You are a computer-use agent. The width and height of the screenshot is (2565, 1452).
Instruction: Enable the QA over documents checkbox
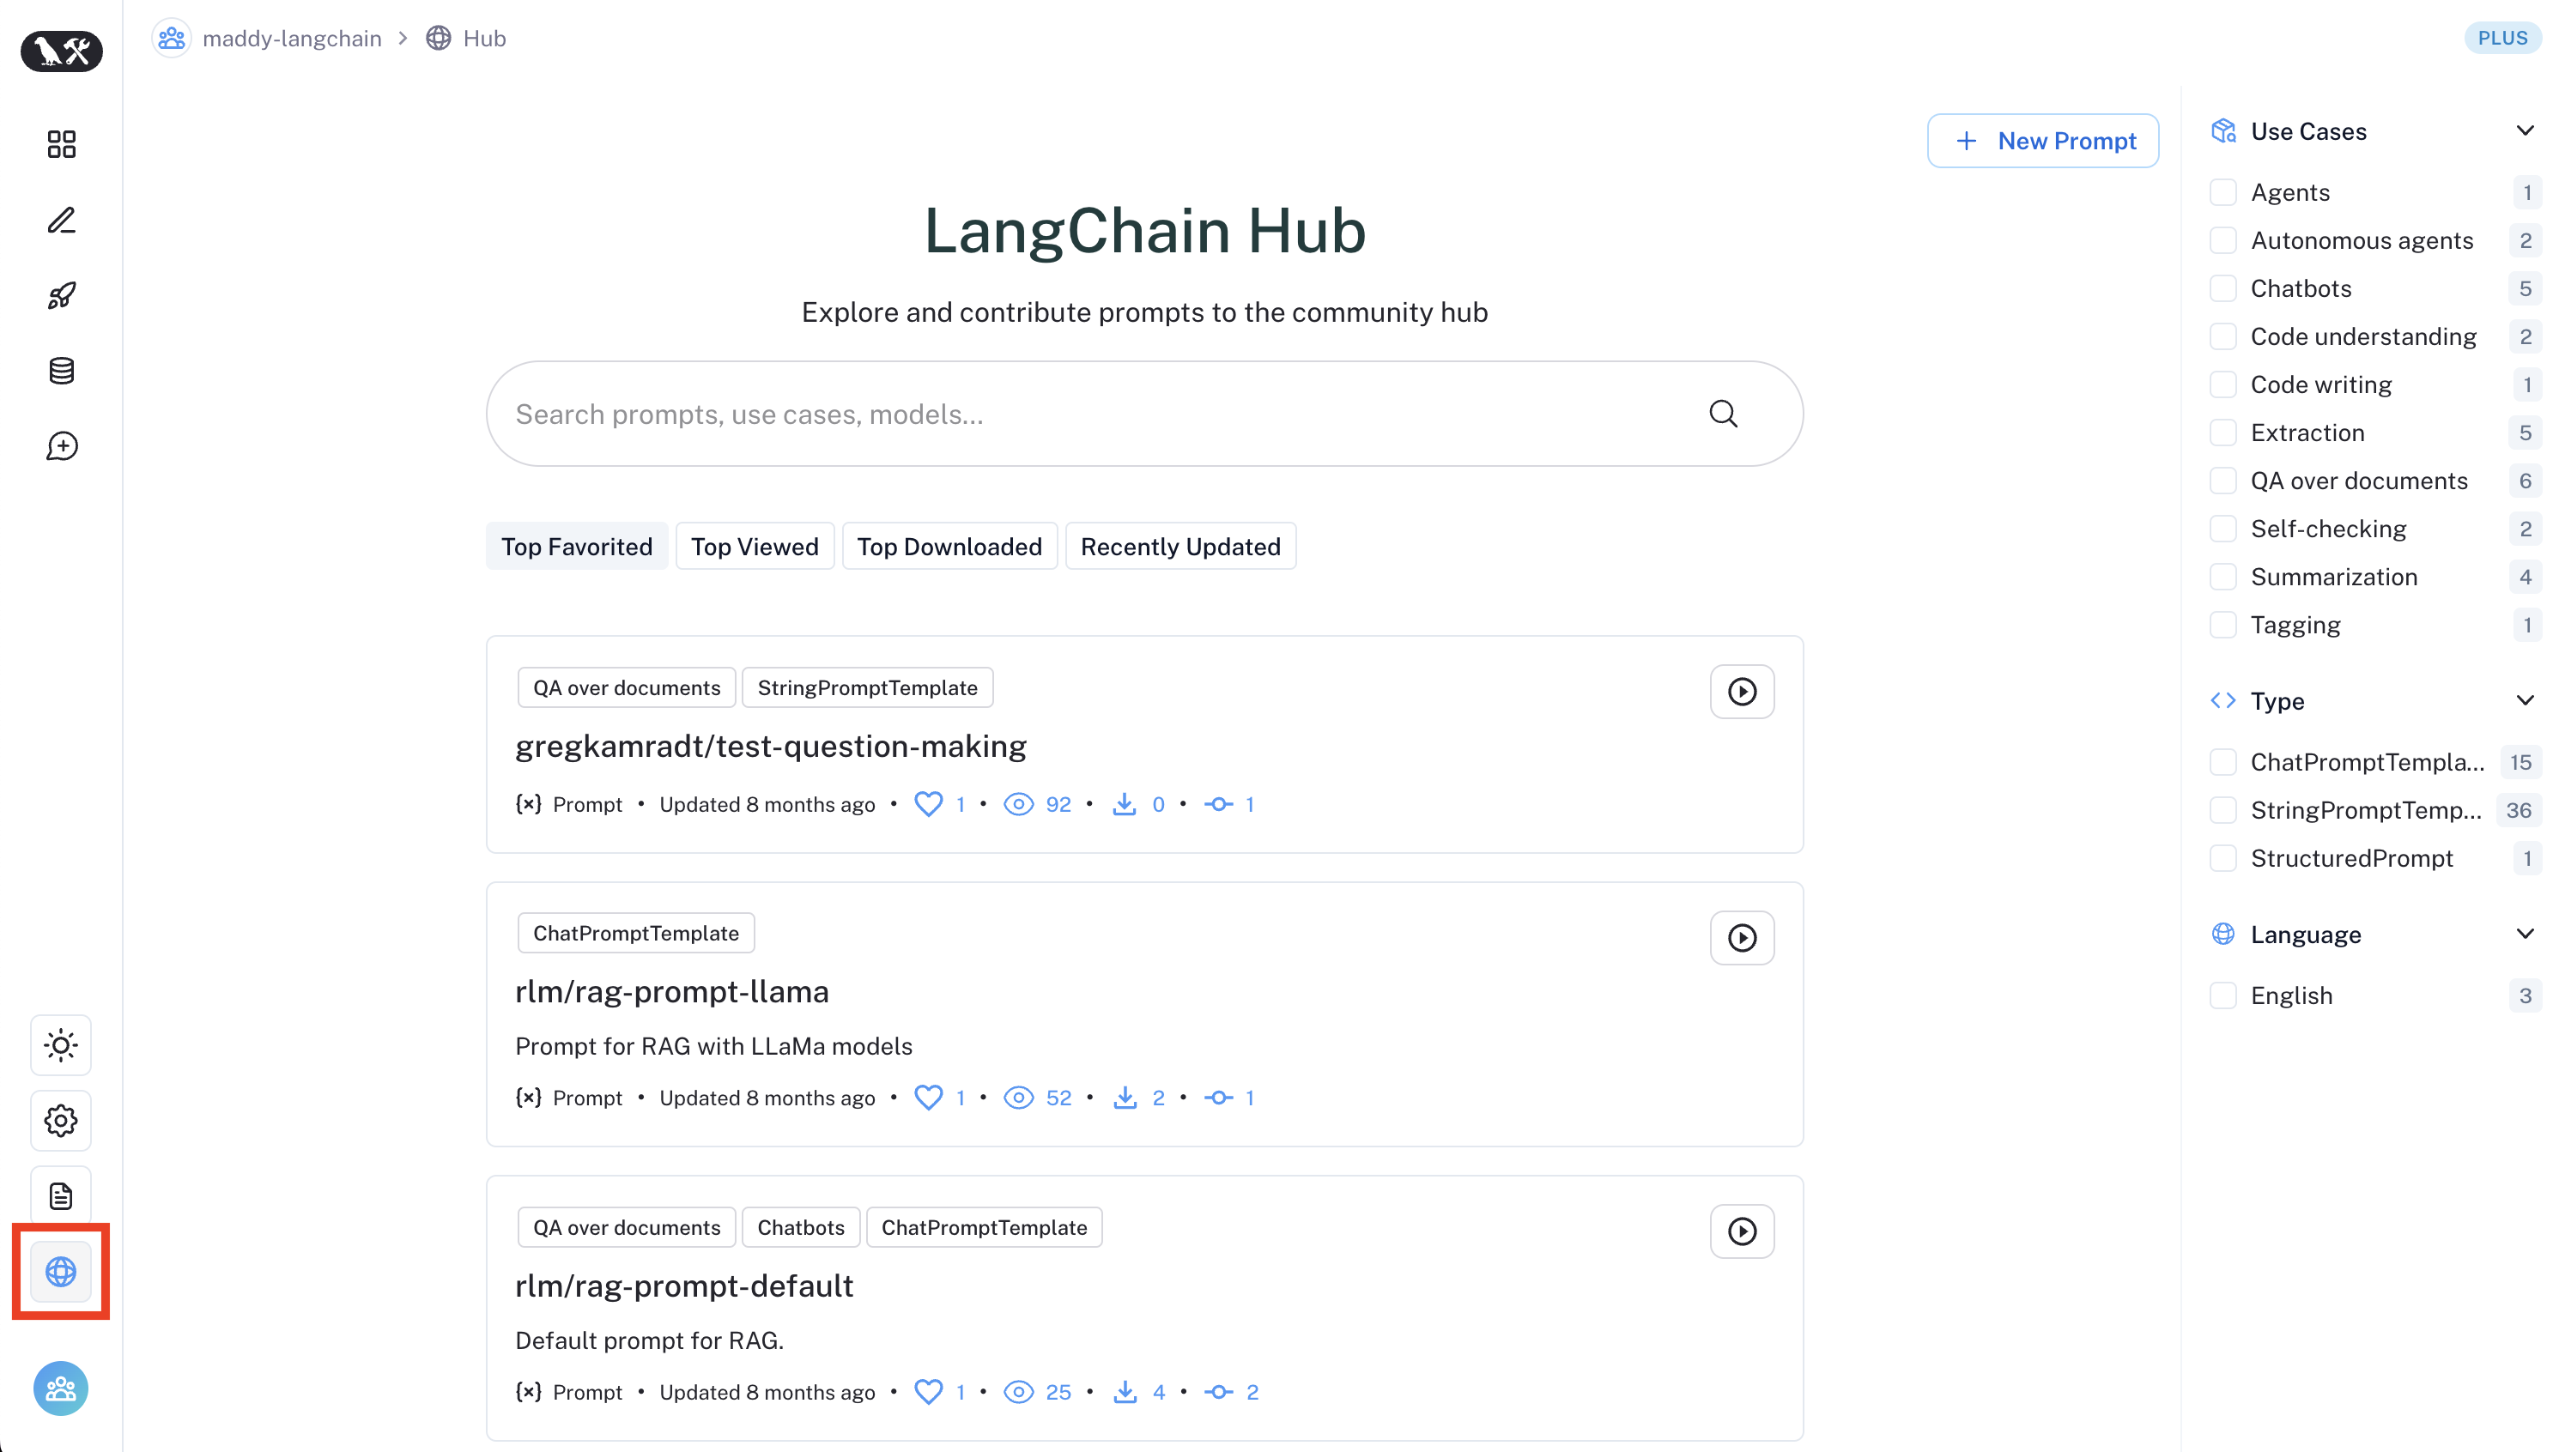(2222, 481)
